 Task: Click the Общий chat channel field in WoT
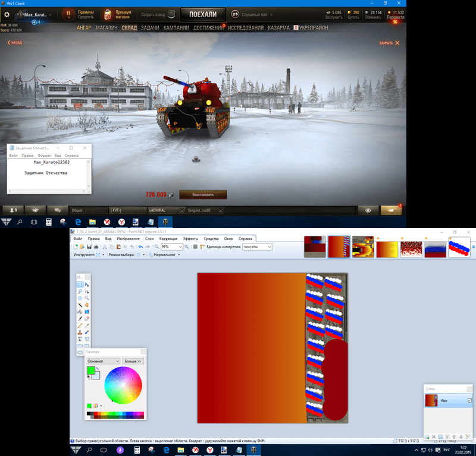point(89,210)
